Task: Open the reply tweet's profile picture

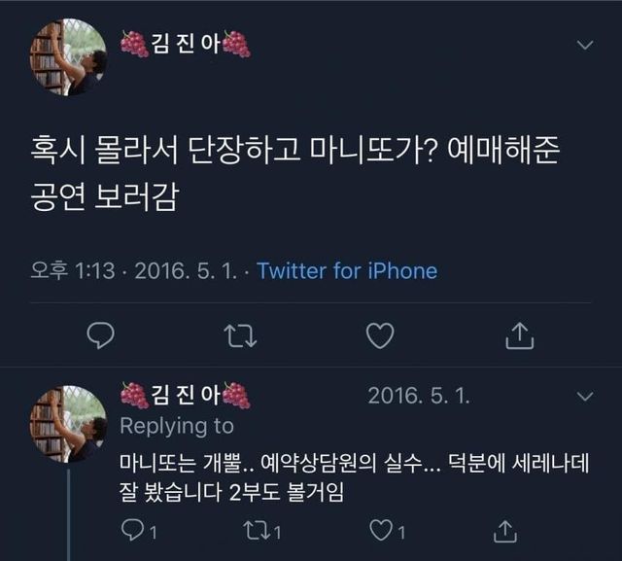Action: [x=68, y=424]
